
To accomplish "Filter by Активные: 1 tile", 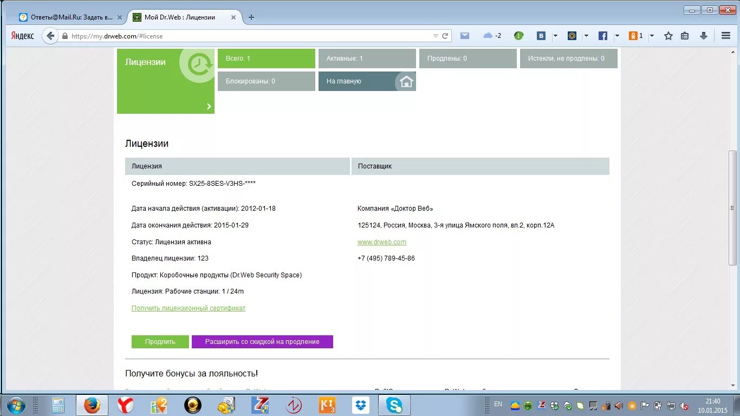I will (367, 58).
